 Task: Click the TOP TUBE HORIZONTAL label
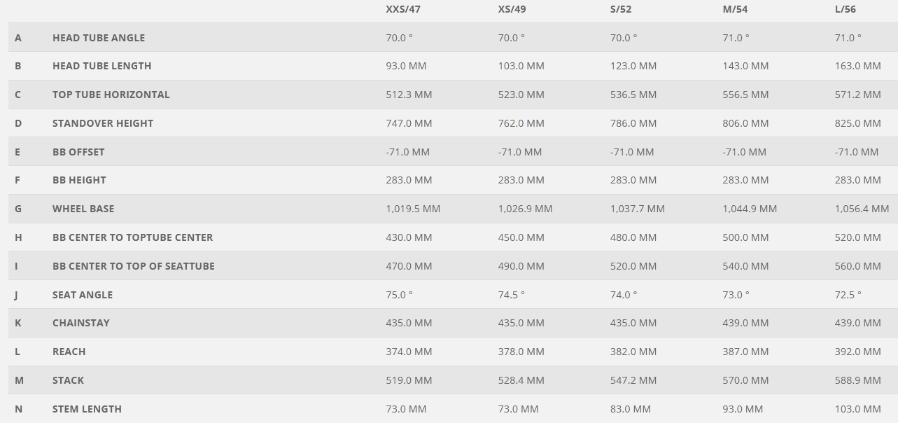pyautogui.click(x=111, y=95)
